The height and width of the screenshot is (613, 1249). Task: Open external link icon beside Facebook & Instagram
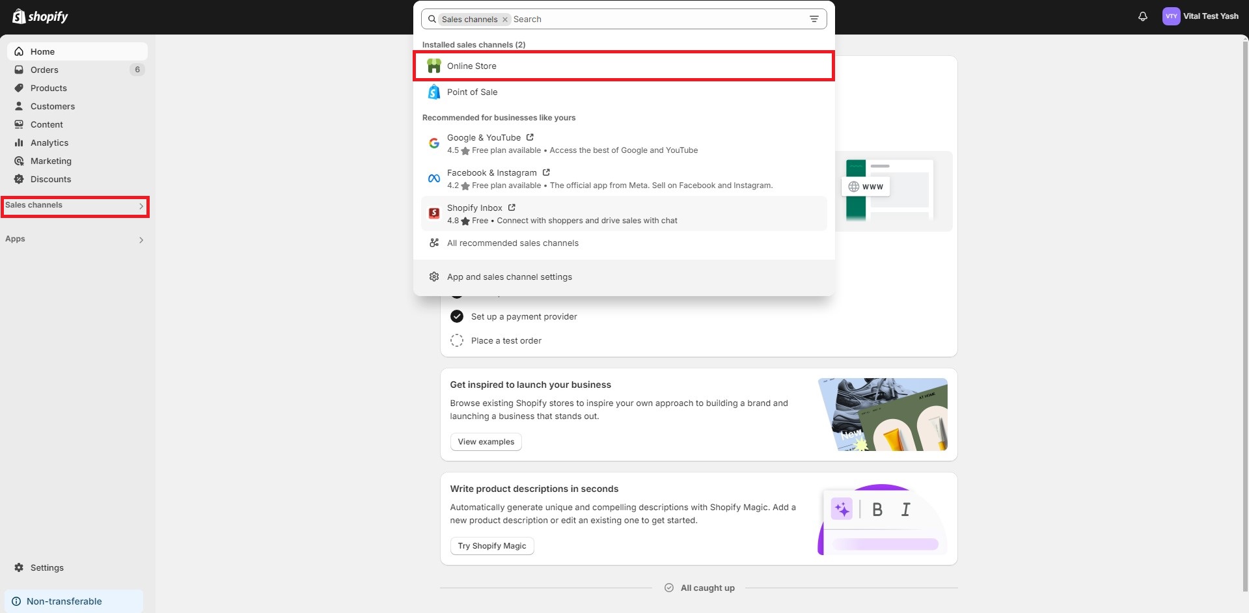click(546, 172)
